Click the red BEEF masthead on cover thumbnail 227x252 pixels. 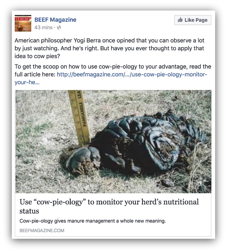tap(23, 19)
